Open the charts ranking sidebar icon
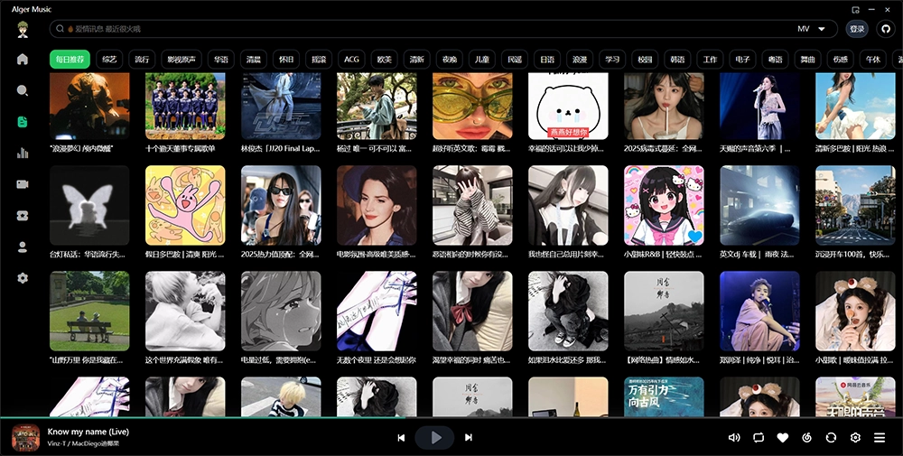The height and width of the screenshot is (456, 903). click(23, 153)
